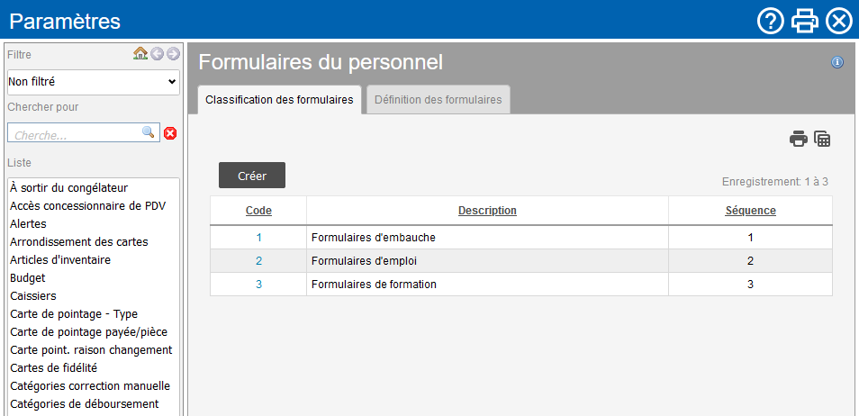859x416 pixels.
Task: Click the export table icon beside printer
Action: click(x=822, y=139)
